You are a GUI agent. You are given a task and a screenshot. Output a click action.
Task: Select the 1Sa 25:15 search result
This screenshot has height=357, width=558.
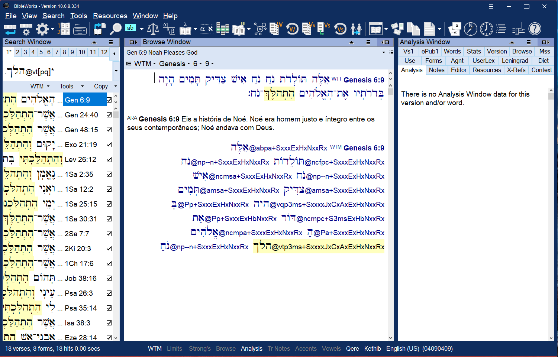(x=81, y=204)
